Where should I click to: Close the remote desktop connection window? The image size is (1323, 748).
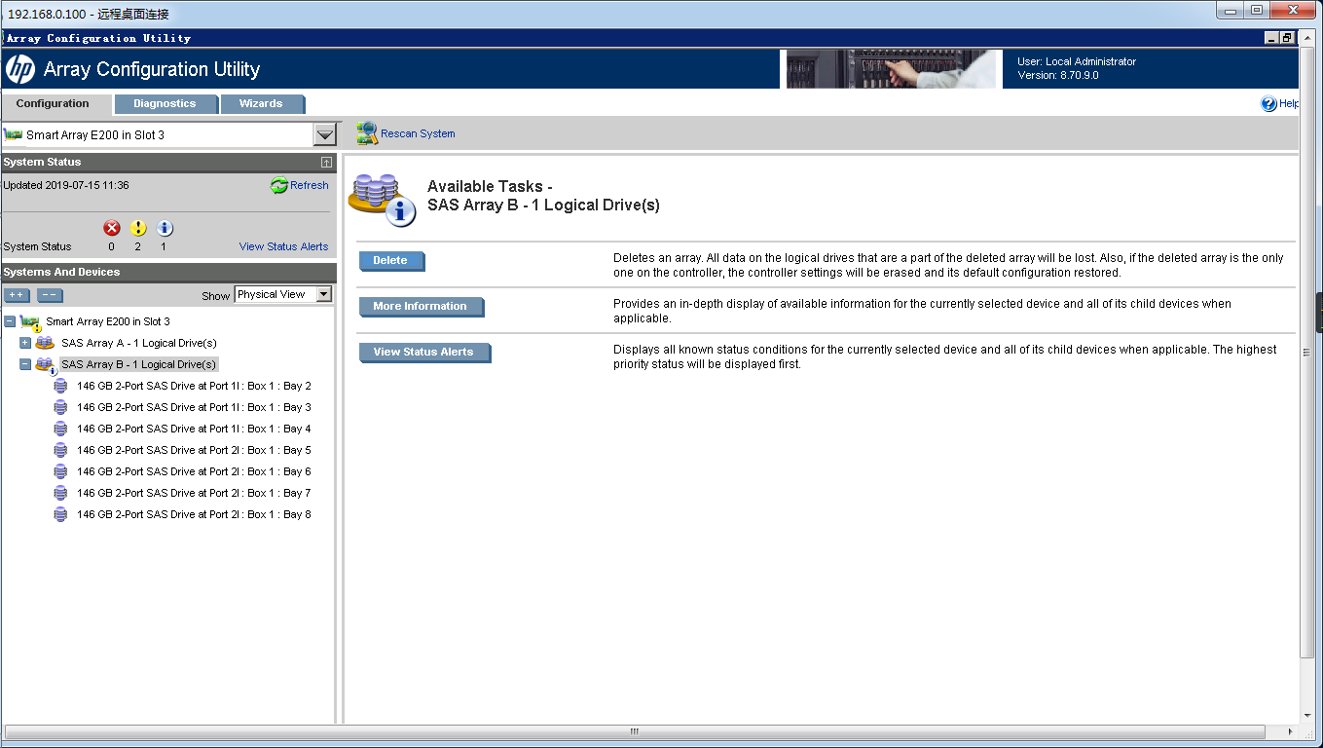click(x=1294, y=10)
